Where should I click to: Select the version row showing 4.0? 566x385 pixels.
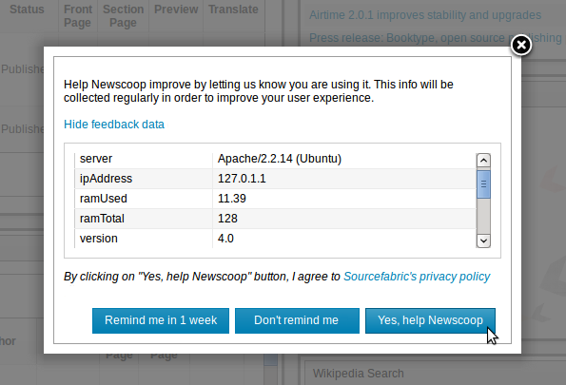click(x=276, y=239)
